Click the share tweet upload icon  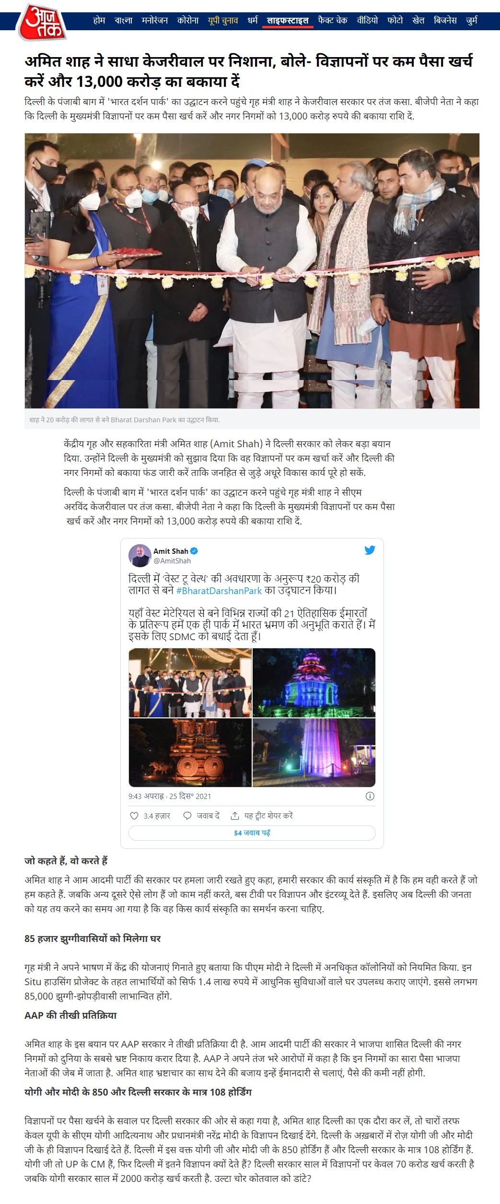click(x=235, y=815)
